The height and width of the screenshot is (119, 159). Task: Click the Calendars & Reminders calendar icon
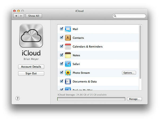tap(68, 47)
